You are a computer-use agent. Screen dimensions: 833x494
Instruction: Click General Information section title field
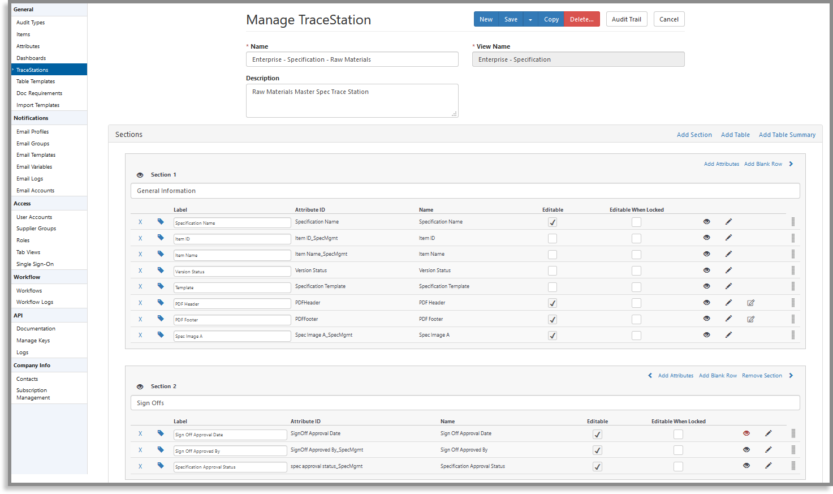(x=465, y=191)
